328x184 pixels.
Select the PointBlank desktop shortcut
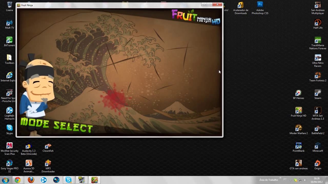tap(299, 147)
